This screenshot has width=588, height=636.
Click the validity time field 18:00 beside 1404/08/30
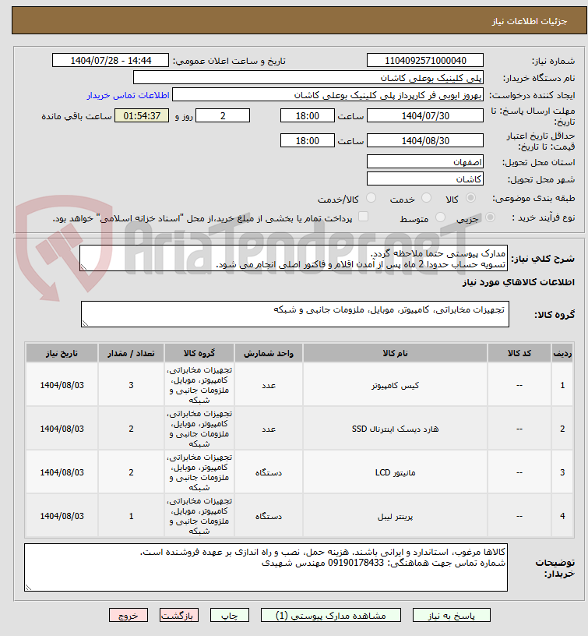307,141
